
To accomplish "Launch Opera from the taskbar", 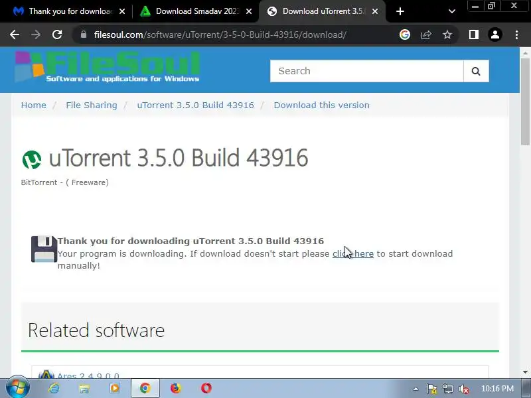I will pyautogui.click(x=206, y=388).
